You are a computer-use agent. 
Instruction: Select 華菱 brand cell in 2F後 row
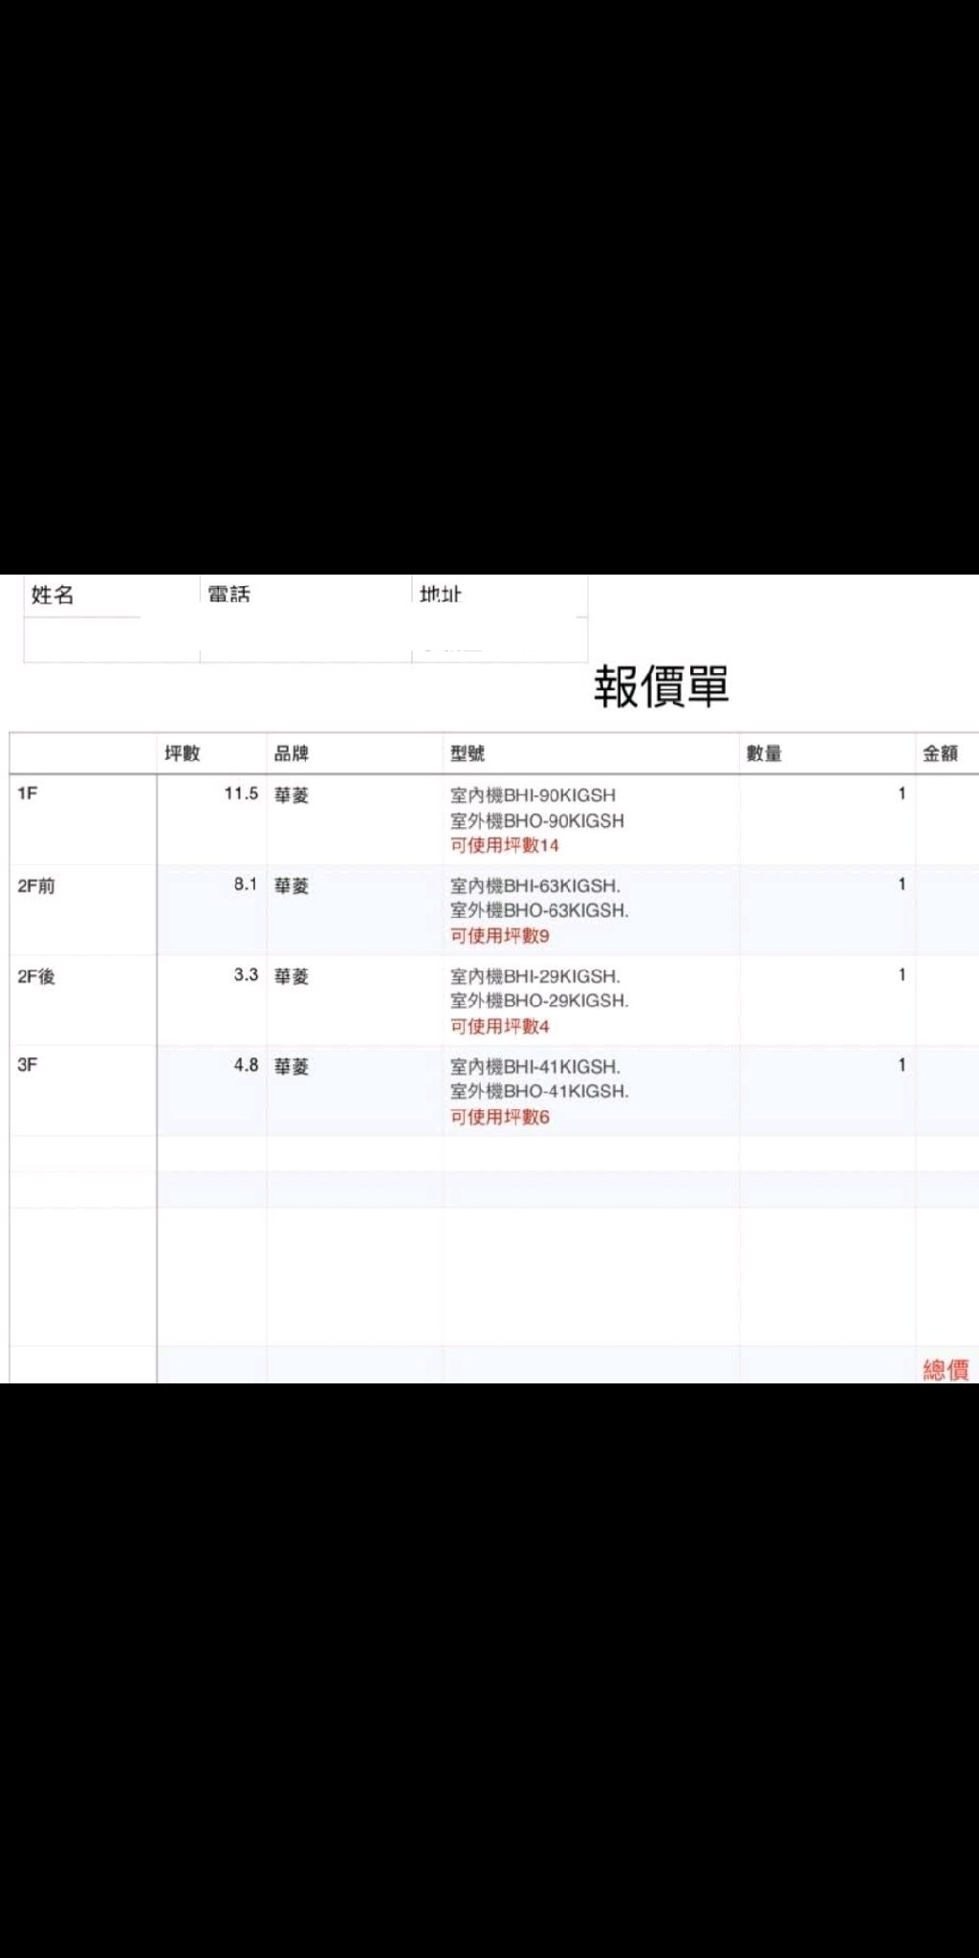pyautogui.click(x=292, y=976)
